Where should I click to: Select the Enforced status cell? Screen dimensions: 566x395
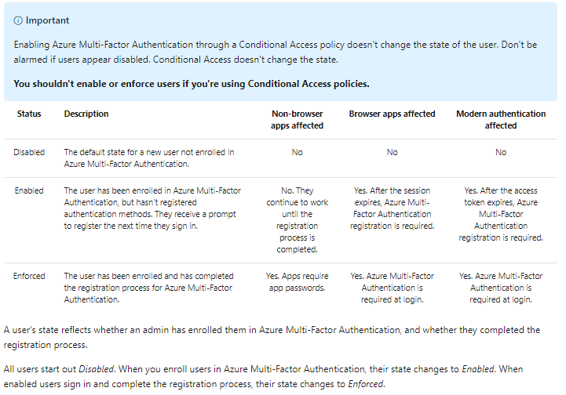(x=29, y=276)
